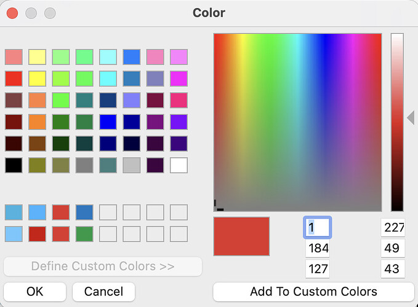
Task: Focus the hue field showing 1
Action: (318, 228)
